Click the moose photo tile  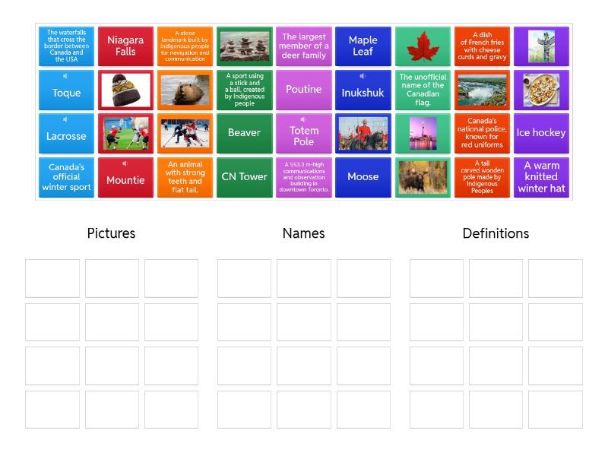[423, 177]
